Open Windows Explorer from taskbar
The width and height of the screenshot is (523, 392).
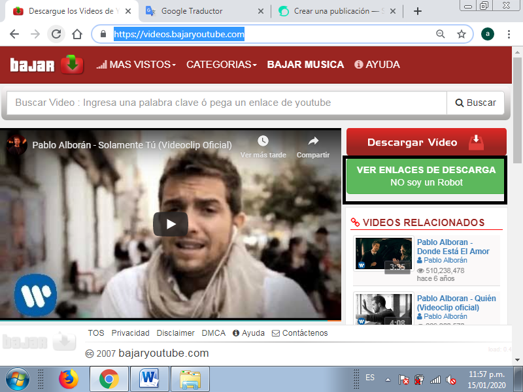point(190,379)
